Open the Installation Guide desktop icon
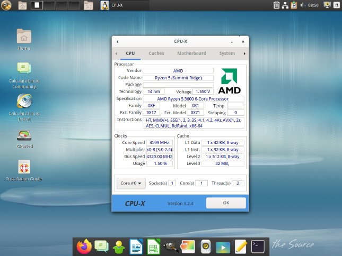The image size is (342, 256). click(24, 168)
